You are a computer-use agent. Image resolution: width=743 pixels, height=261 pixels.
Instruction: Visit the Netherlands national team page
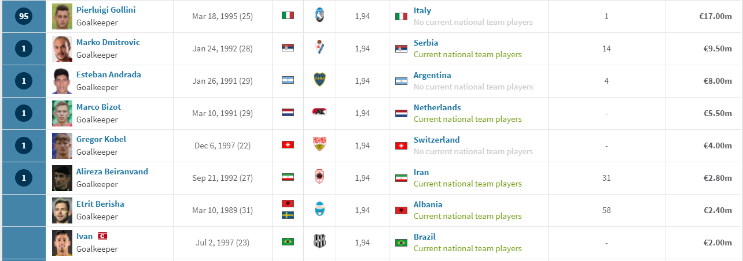(437, 107)
